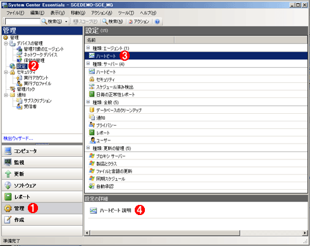Open the アクション(A) menu
Image resolution: width=310 pixels, height=246 pixels.
102,13
